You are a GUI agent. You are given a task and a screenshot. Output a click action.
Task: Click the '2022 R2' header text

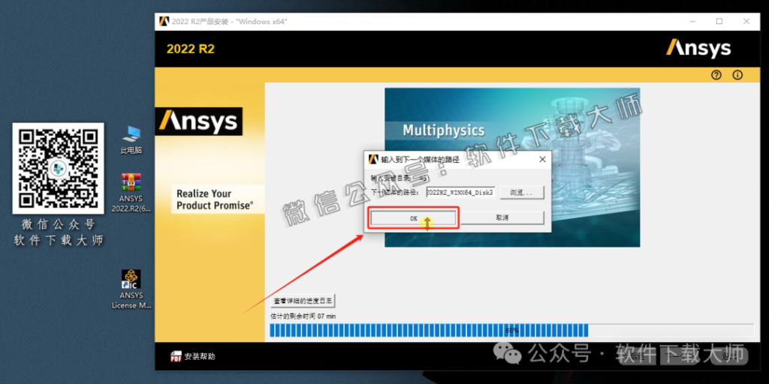190,49
